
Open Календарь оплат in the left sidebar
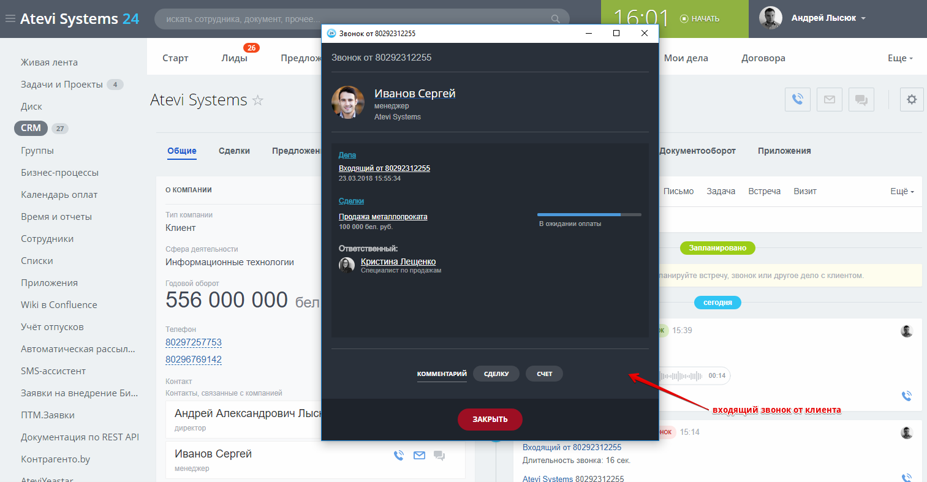59,195
